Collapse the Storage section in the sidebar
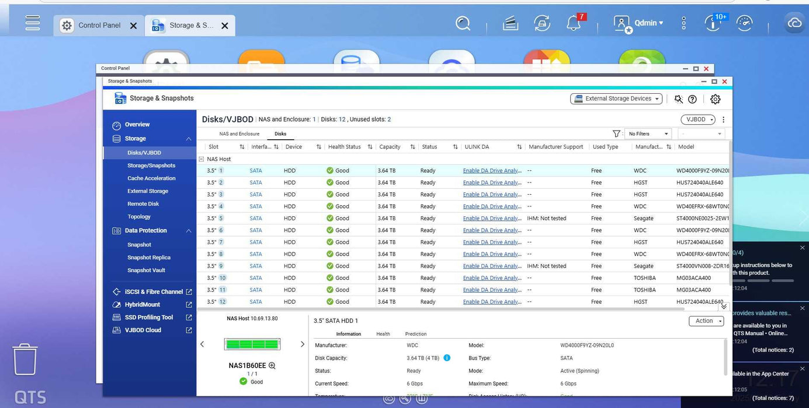 [x=189, y=139]
